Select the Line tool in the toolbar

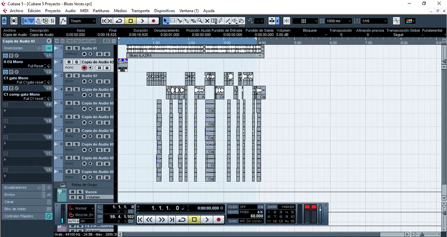point(228,21)
